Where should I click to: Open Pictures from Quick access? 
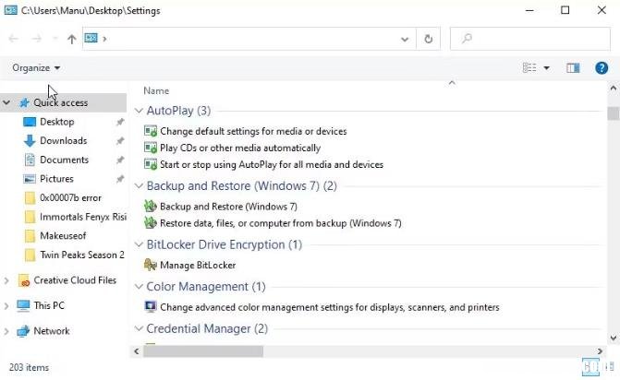[56, 179]
